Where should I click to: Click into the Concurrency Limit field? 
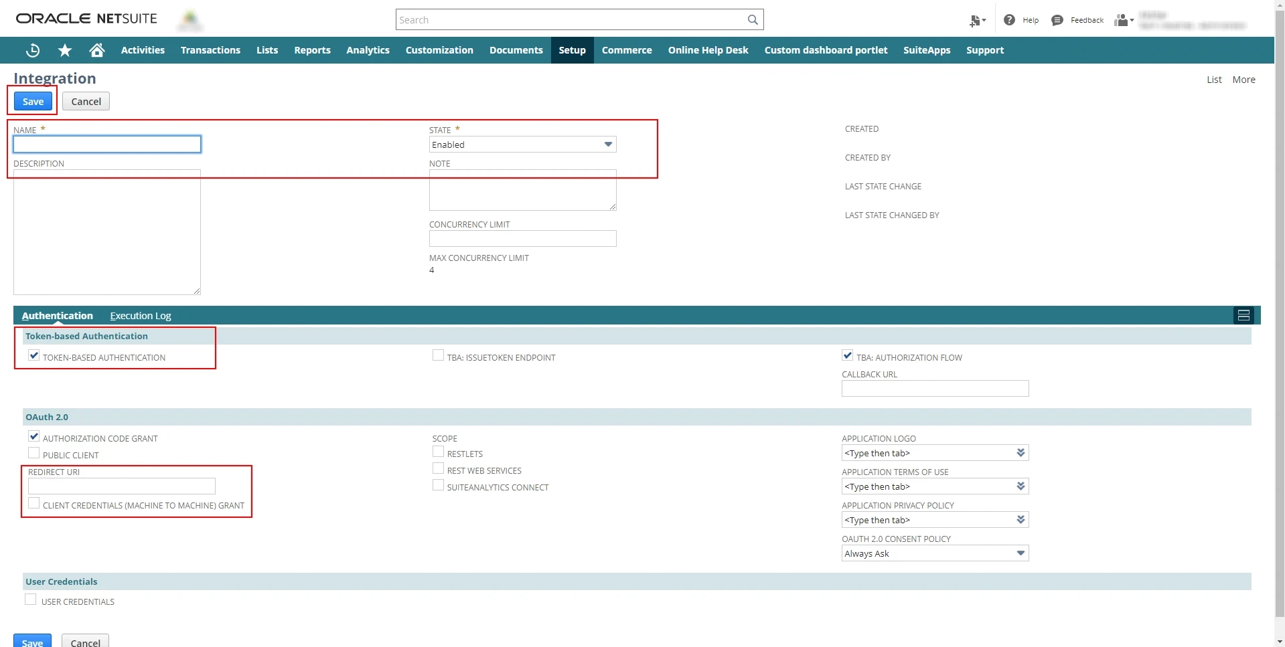coord(522,239)
